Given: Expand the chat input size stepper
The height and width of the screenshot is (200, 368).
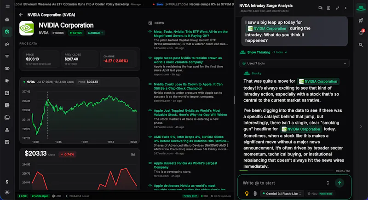Looking at the screenshot, I should pyautogui.click(x=328, y=183).
